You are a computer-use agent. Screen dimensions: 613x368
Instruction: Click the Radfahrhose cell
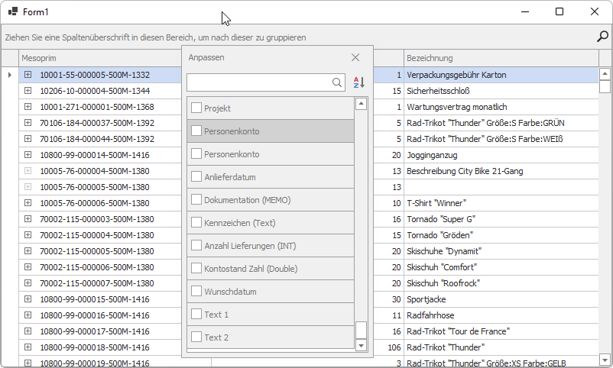[x=501, y=315]
